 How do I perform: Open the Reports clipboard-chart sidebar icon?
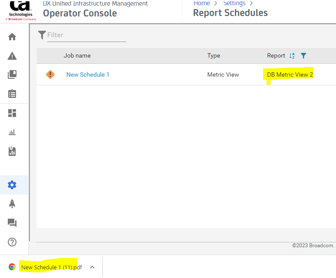[12, 151]
